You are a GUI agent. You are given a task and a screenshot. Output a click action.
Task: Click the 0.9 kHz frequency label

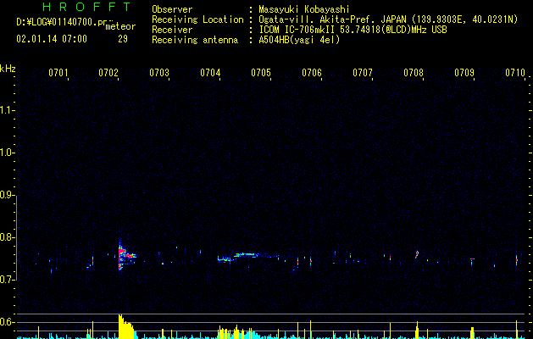tap(7, 195)
